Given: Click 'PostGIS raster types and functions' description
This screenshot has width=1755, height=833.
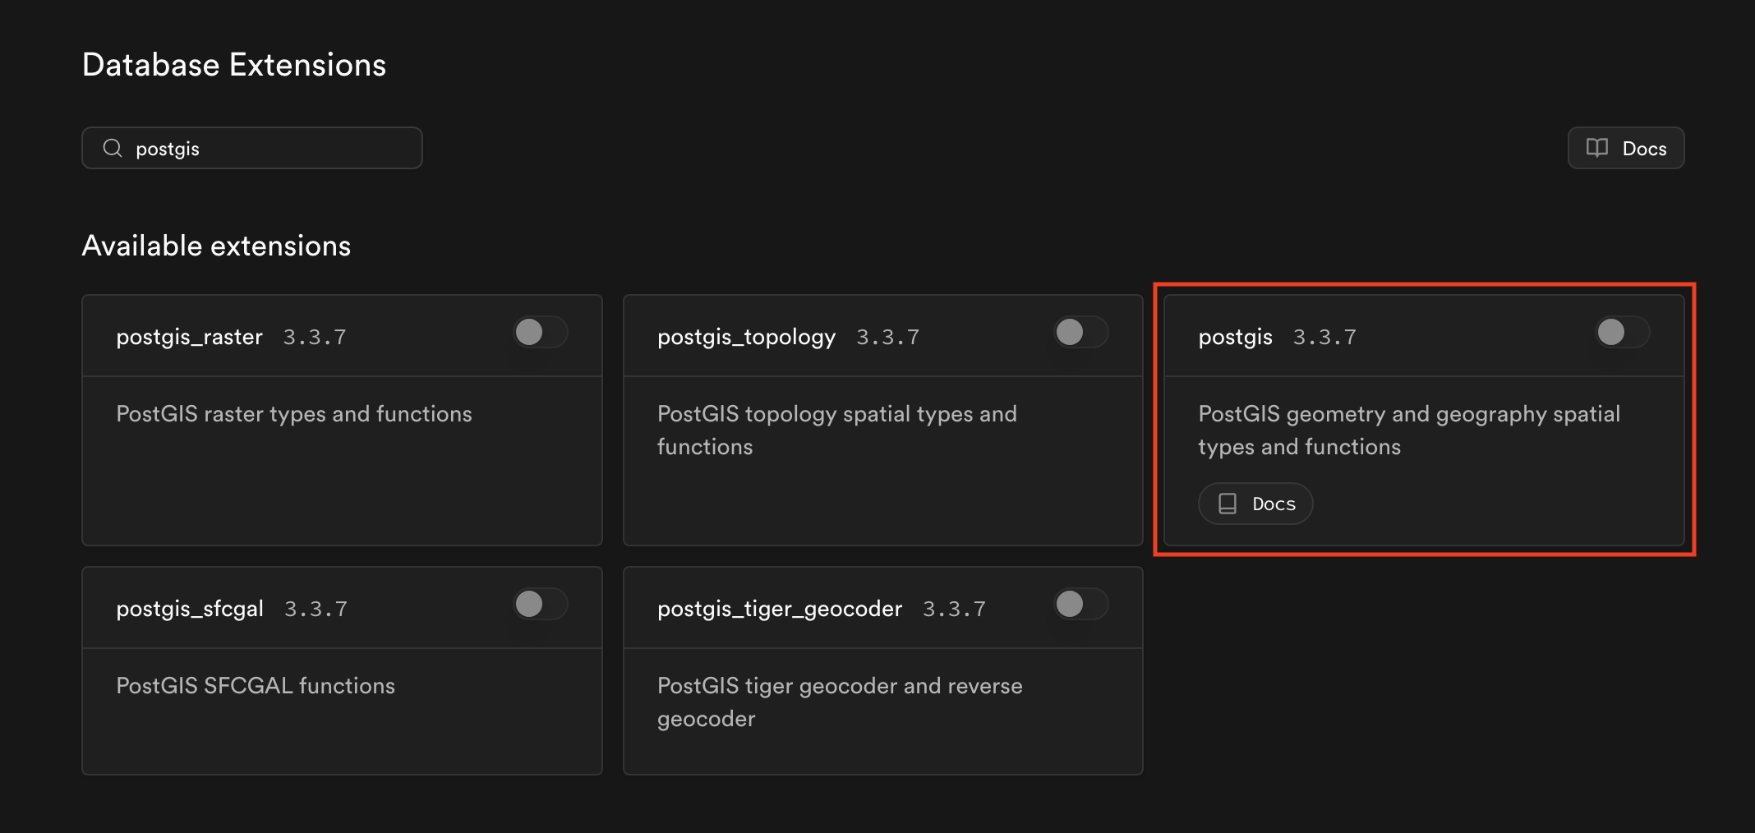Looking at the screenshot, I should click(294, 414).
